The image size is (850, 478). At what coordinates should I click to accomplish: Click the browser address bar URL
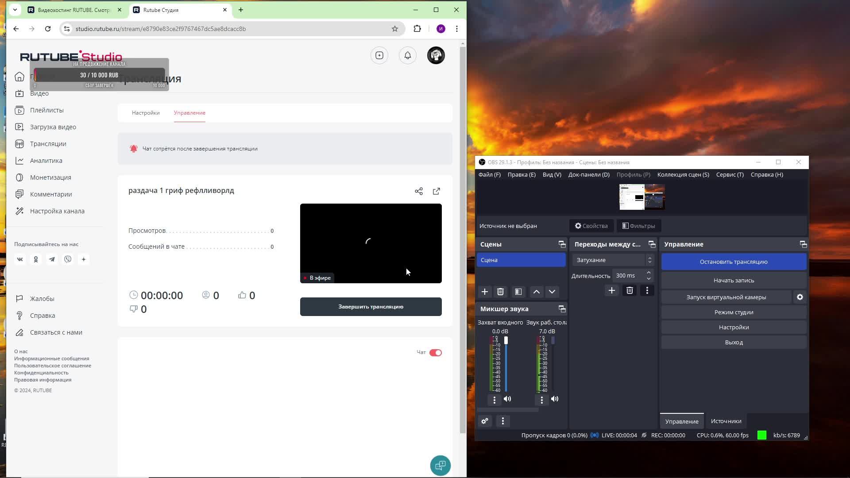(x=161, y=29)
